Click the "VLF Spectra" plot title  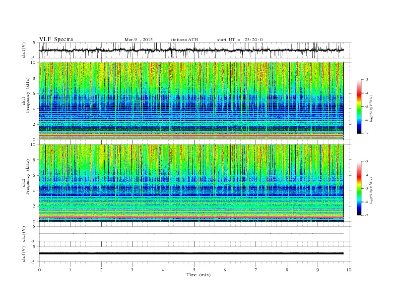pyautogui.click(x=56, y=39)
